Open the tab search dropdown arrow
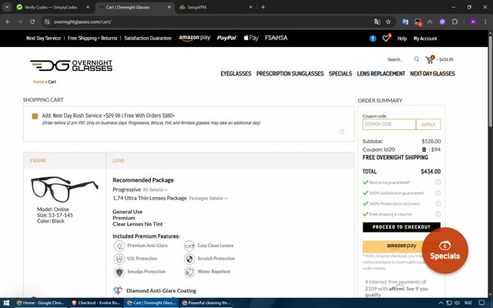 click(7, 7)
